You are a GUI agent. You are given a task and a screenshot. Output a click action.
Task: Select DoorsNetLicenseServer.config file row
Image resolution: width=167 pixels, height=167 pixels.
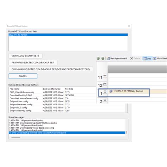[x=52, y=98]
